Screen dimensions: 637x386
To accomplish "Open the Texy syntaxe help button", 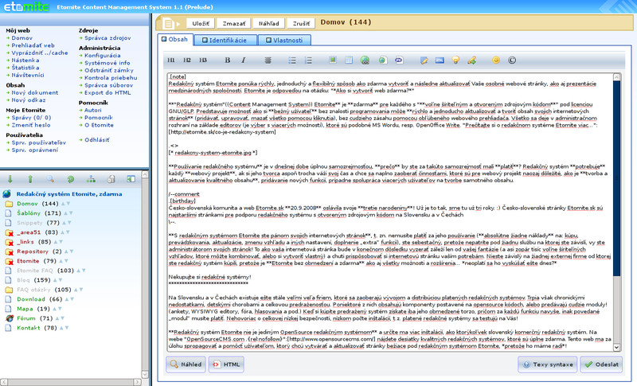I will click(548, 364).
